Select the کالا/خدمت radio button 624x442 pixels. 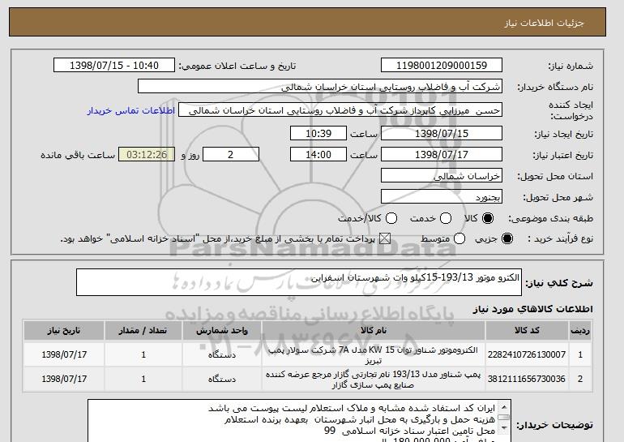tap(391, 218)
